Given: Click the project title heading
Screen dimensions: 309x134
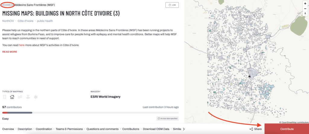Looking at the screenshot, I should (x=61, y=13).
